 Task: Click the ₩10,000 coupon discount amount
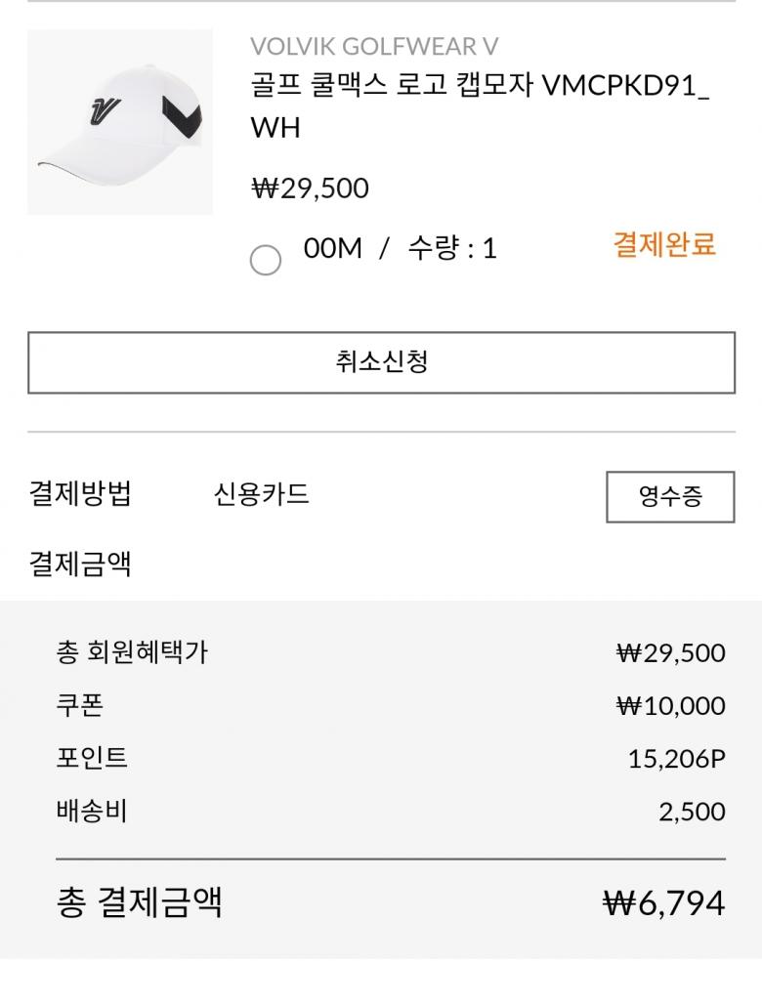pyautogui.click(x=670, y=705)
